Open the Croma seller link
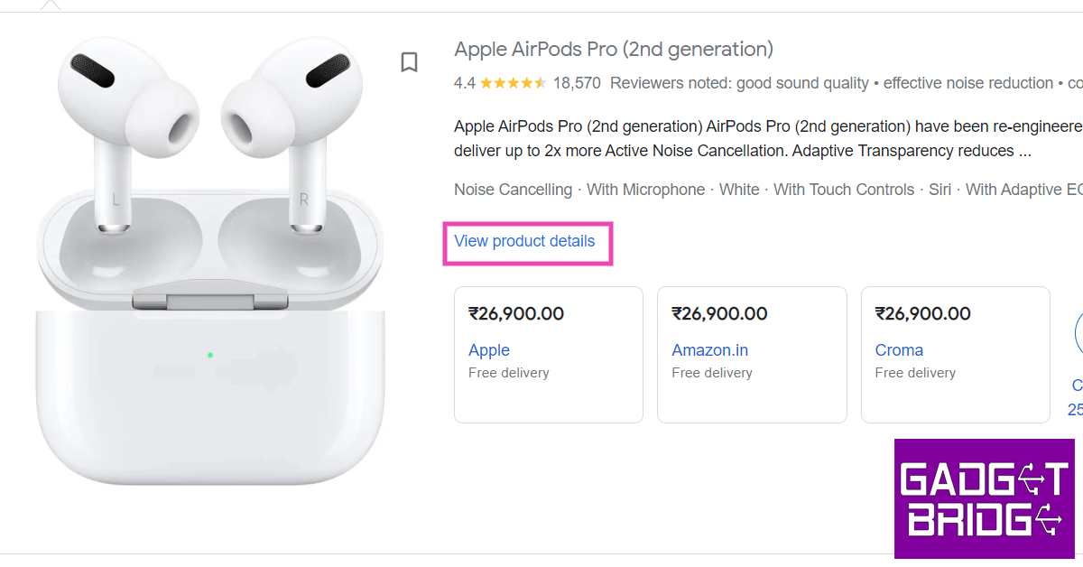Viewport: 1083px width, 567px height. coord(899,350)
